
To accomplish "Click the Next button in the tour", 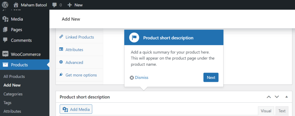I will (211, 78).
